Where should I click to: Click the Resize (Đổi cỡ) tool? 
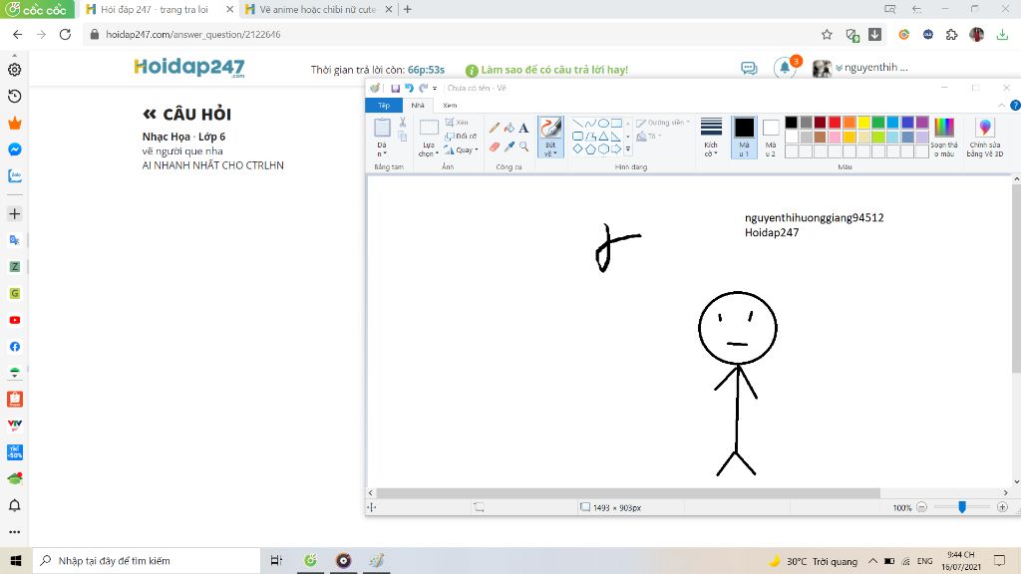[461, 136]
